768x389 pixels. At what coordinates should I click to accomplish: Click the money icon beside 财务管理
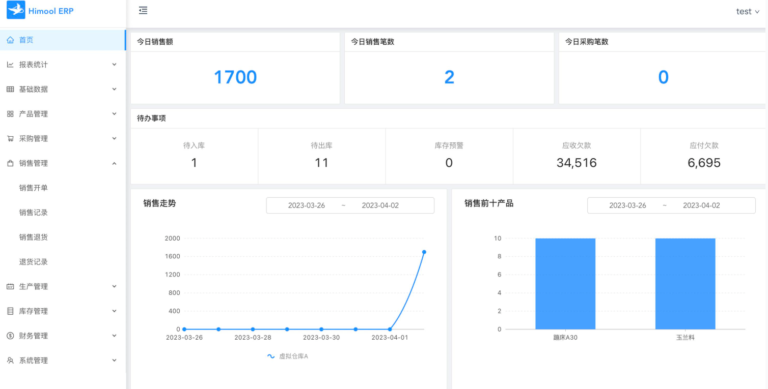click(10, 336)
